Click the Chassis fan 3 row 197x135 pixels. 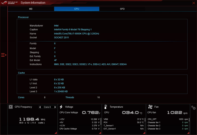pos(168,129)
